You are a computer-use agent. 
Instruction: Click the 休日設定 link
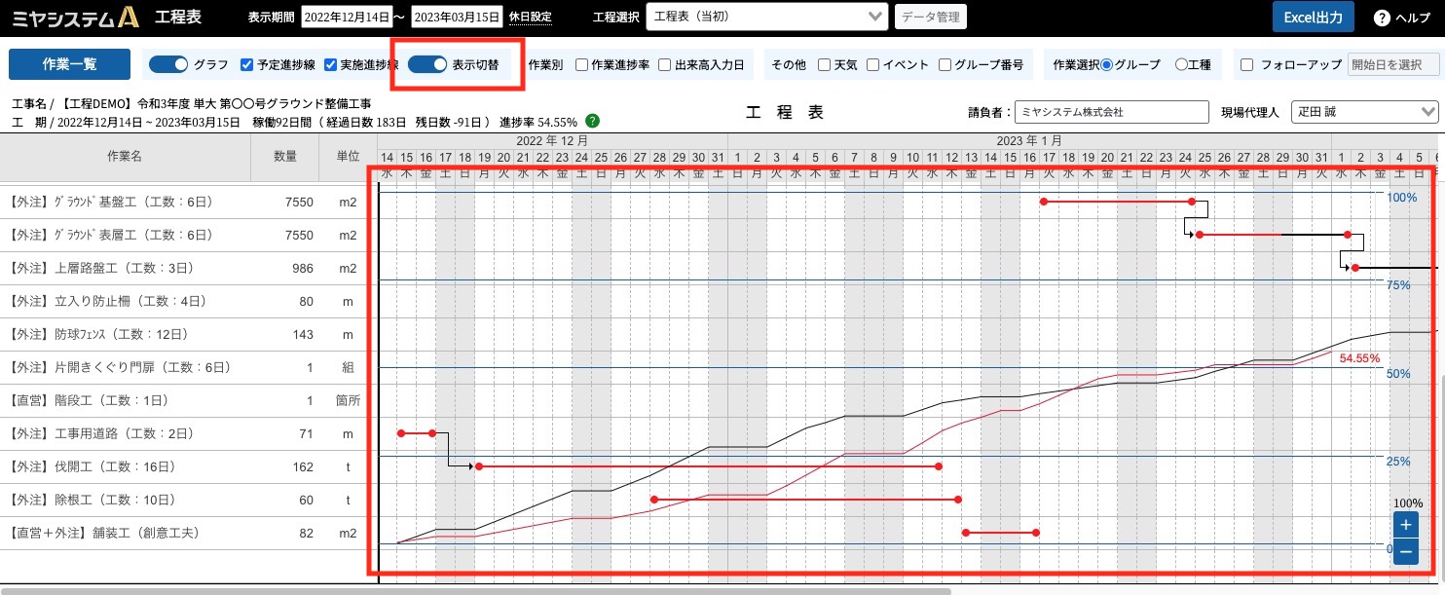pos(531,18)
